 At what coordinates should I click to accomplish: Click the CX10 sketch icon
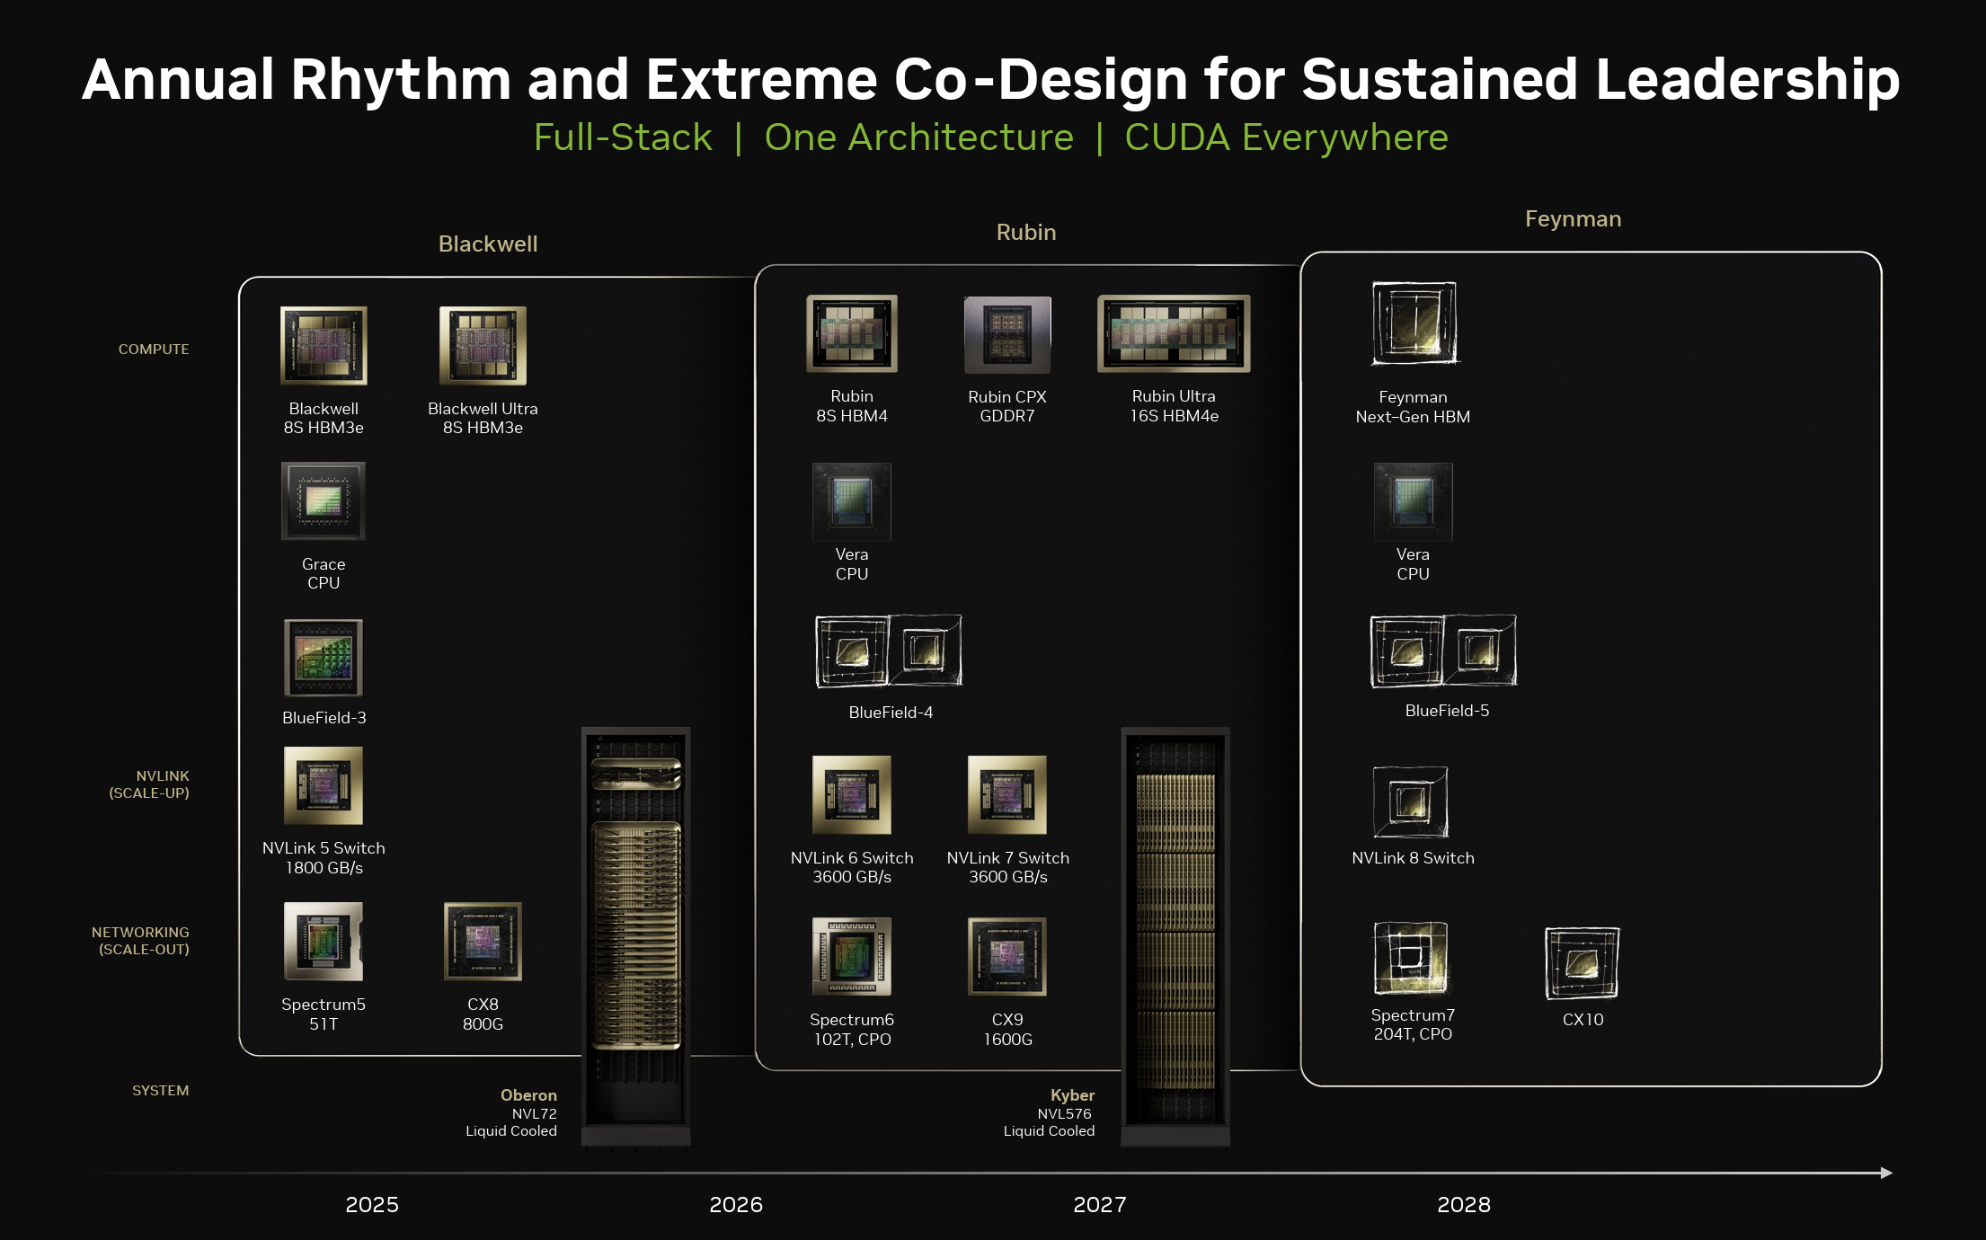1583,963
